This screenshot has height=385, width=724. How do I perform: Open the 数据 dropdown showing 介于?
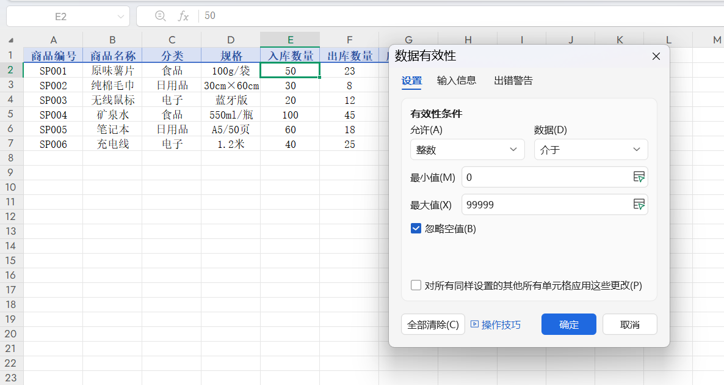click(590, 150)
